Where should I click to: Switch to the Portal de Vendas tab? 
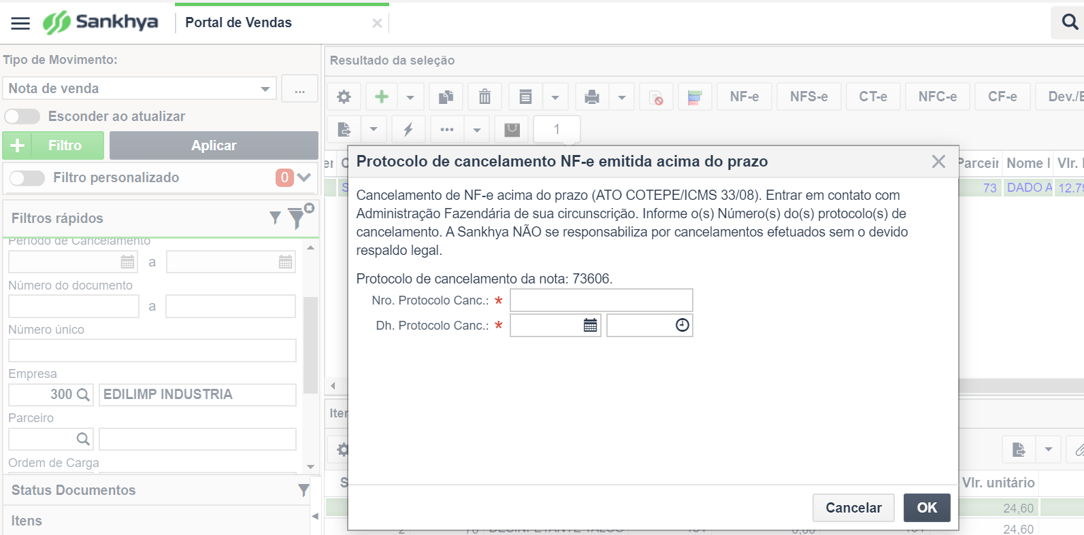tap(238, 22)
